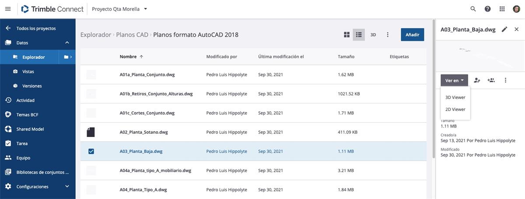Uncheck the A03_Planta_Baja.dwg checkbox
This screenshot has width=525, height=199.
91,151
